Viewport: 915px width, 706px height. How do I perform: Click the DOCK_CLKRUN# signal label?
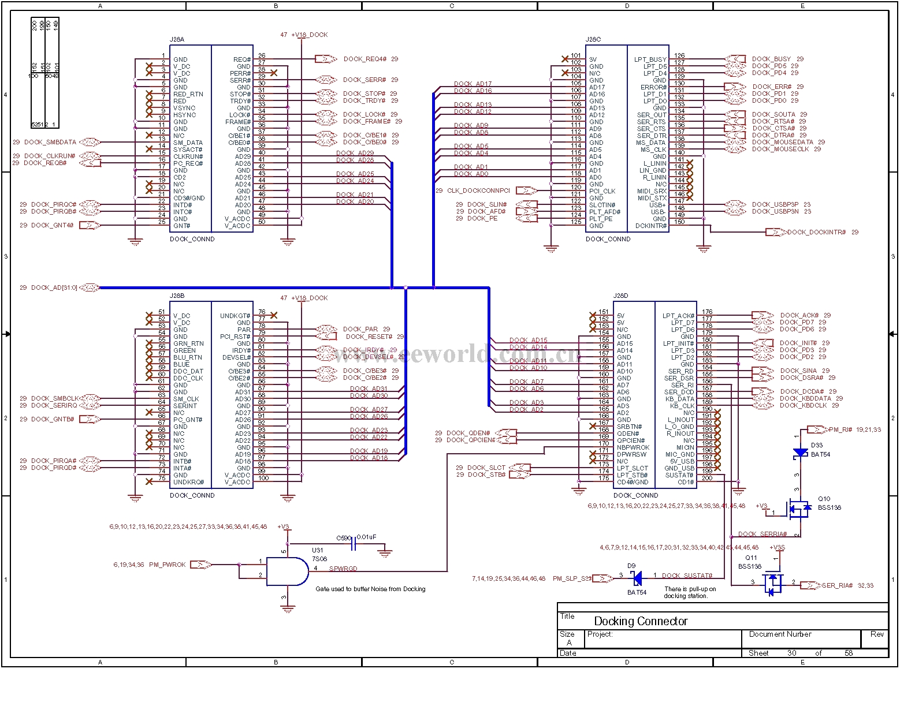click(50, 156)
